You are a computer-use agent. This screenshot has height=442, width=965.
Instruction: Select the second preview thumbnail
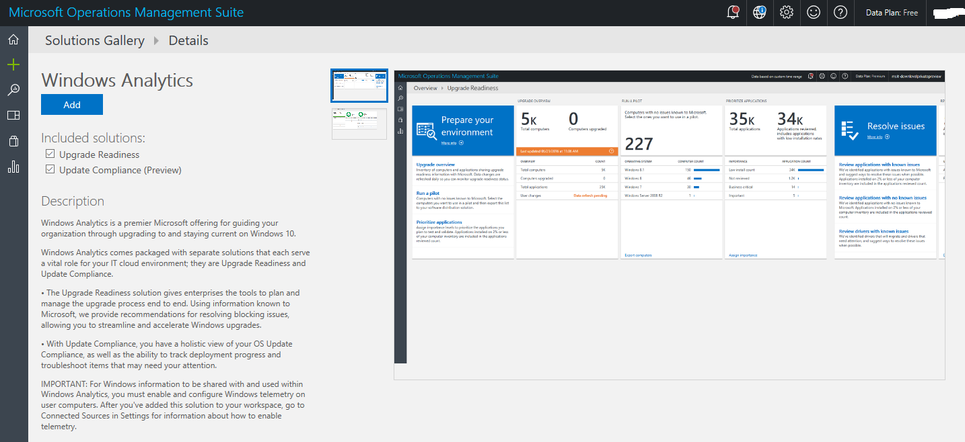(359, 123)
